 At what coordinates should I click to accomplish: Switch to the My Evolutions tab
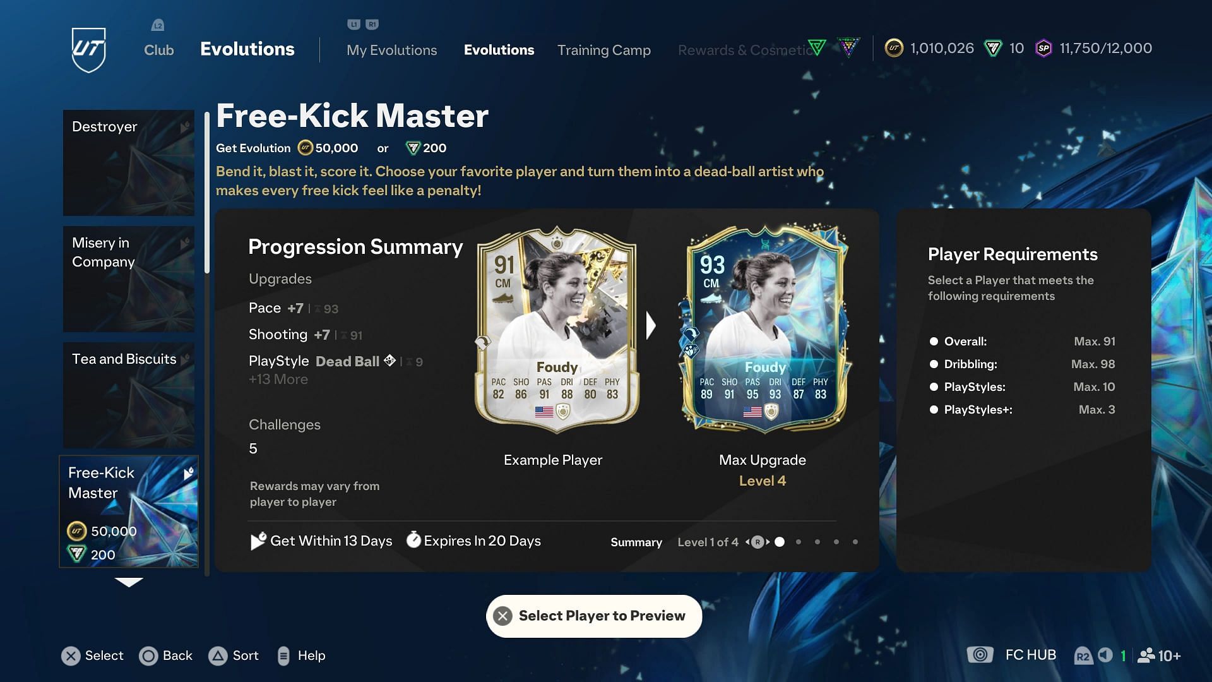(x=391, y=50)
